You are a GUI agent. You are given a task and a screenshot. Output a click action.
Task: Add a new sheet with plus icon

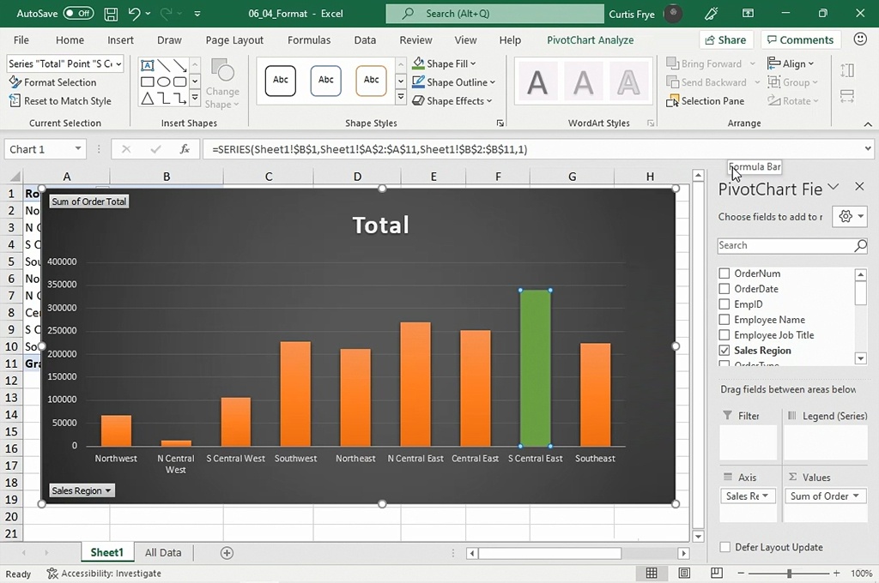pos(227,553)
